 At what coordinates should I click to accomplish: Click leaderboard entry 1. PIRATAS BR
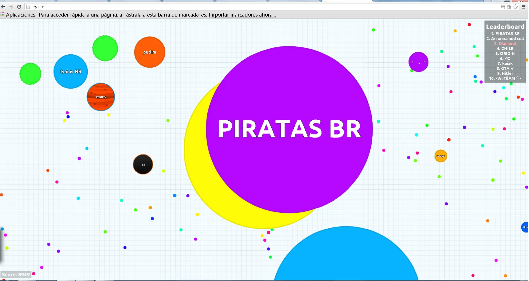click(x=505, y=34)
